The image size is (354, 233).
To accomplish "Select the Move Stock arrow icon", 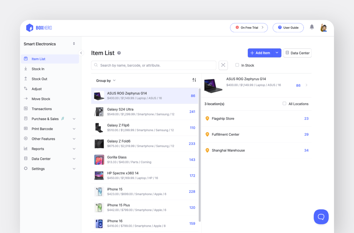I will pos(26,99).
